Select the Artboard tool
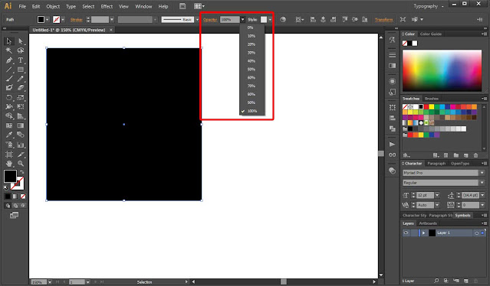The height and width of the screenshot is (286, 490). tap(8, 154)
